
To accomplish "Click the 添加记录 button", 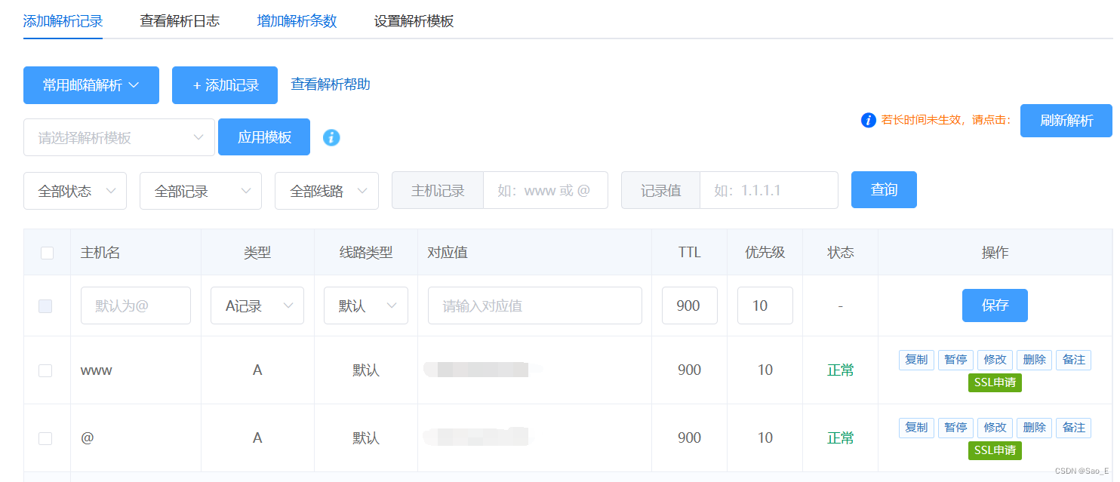I will [x=224, y=85].
